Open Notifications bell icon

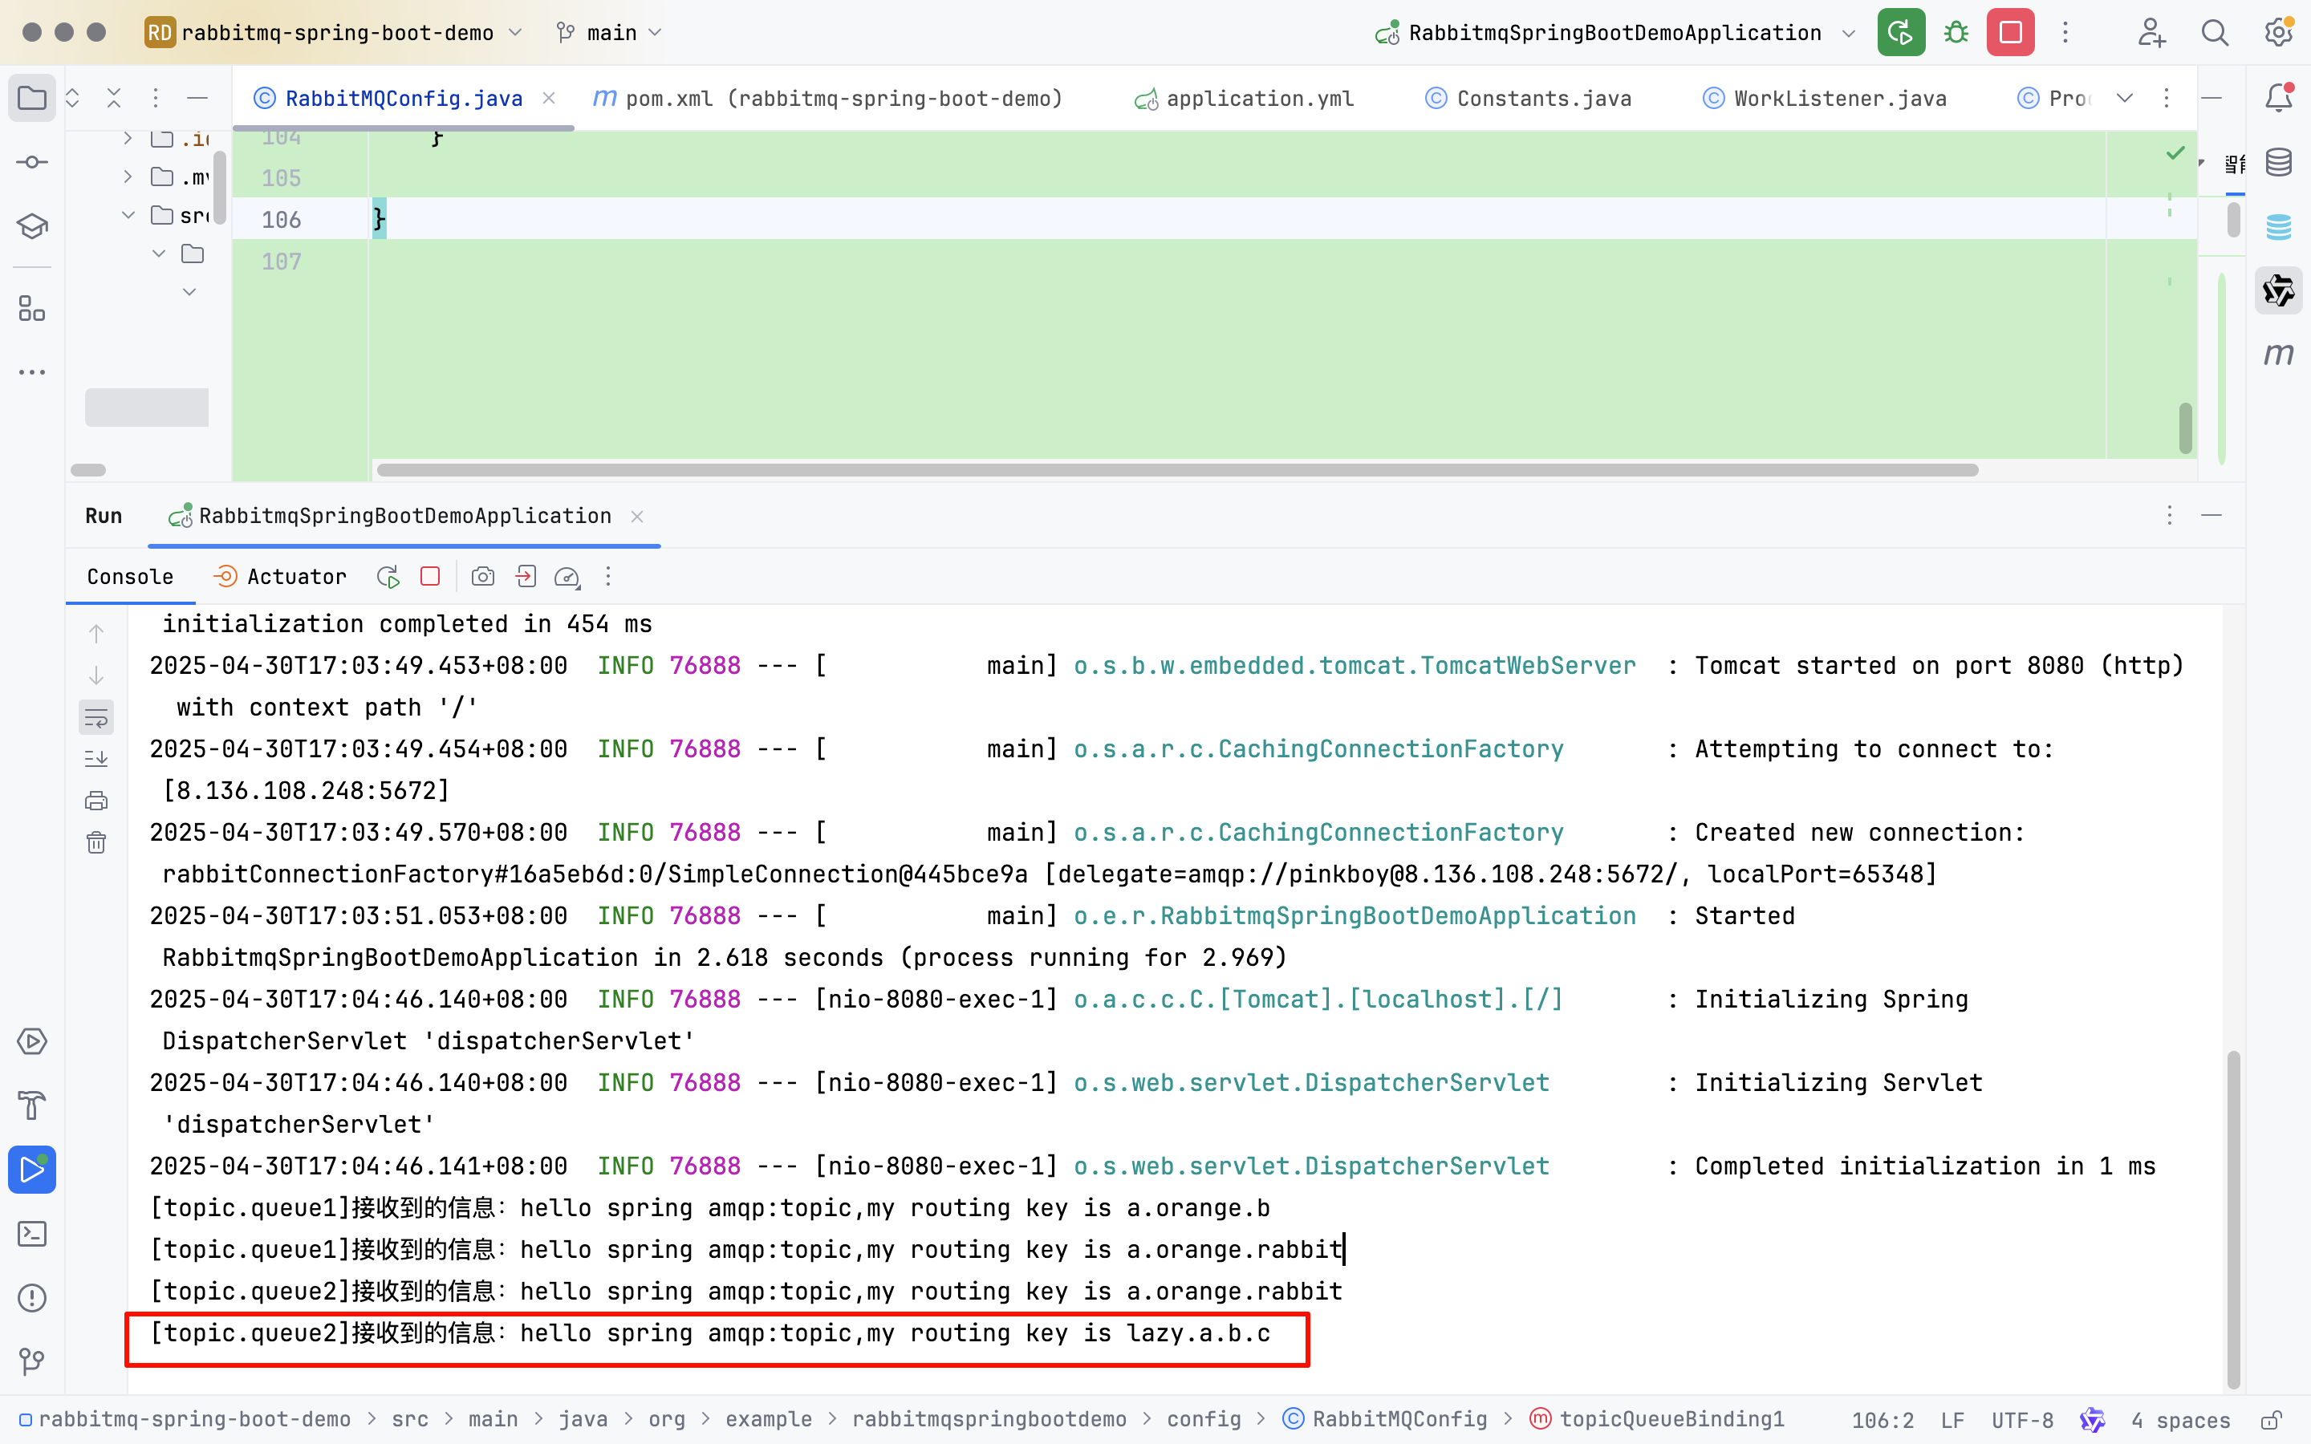[2279, 97]
